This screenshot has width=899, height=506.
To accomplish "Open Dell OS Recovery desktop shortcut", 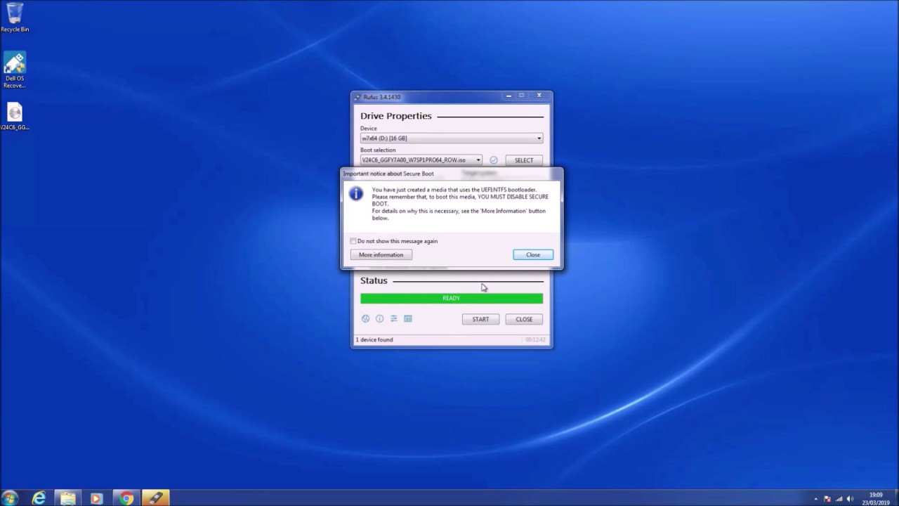I will [15, 70].
